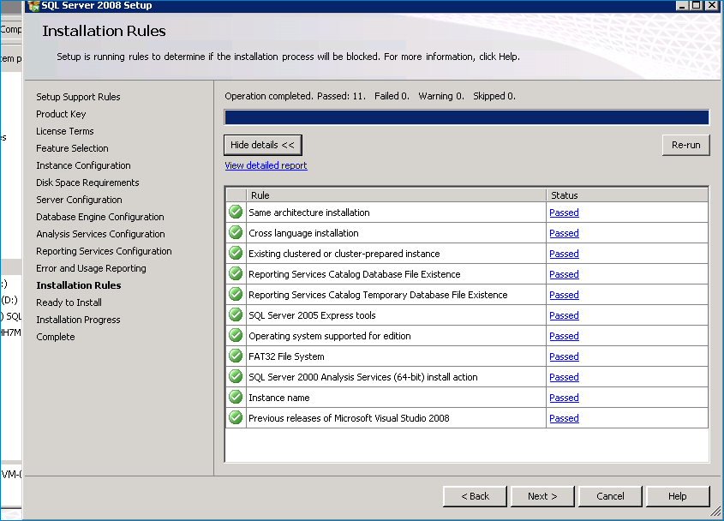
Task: Open the View detailed report link
Action: click(x=266, y=165)
